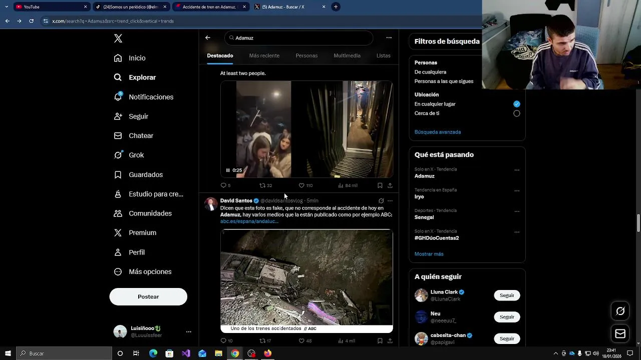Screen dimensions: 641x360
Task: Open the Explorar section
Action: coord(135,77)
